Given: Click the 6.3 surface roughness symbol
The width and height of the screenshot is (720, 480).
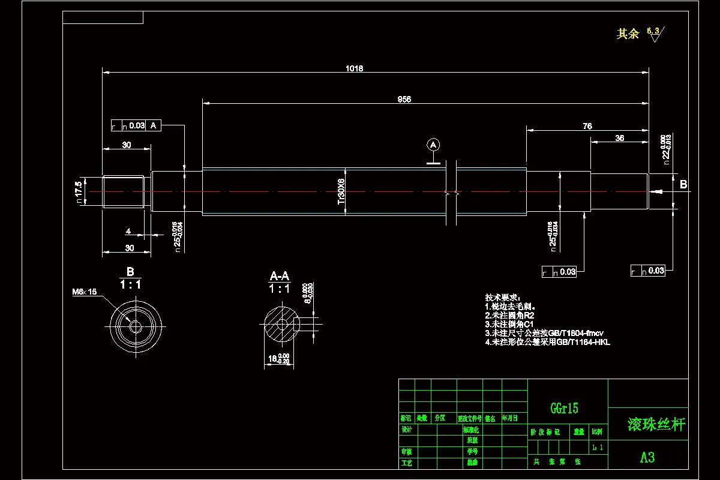Looking at the screenshot, I should coord(655,34).
